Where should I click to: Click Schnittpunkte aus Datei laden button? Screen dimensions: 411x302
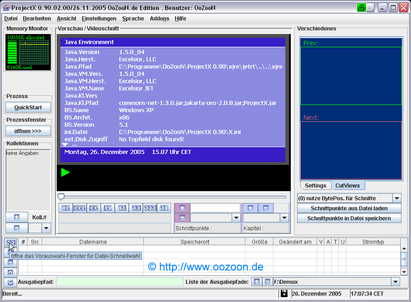(x=349, y=208)
